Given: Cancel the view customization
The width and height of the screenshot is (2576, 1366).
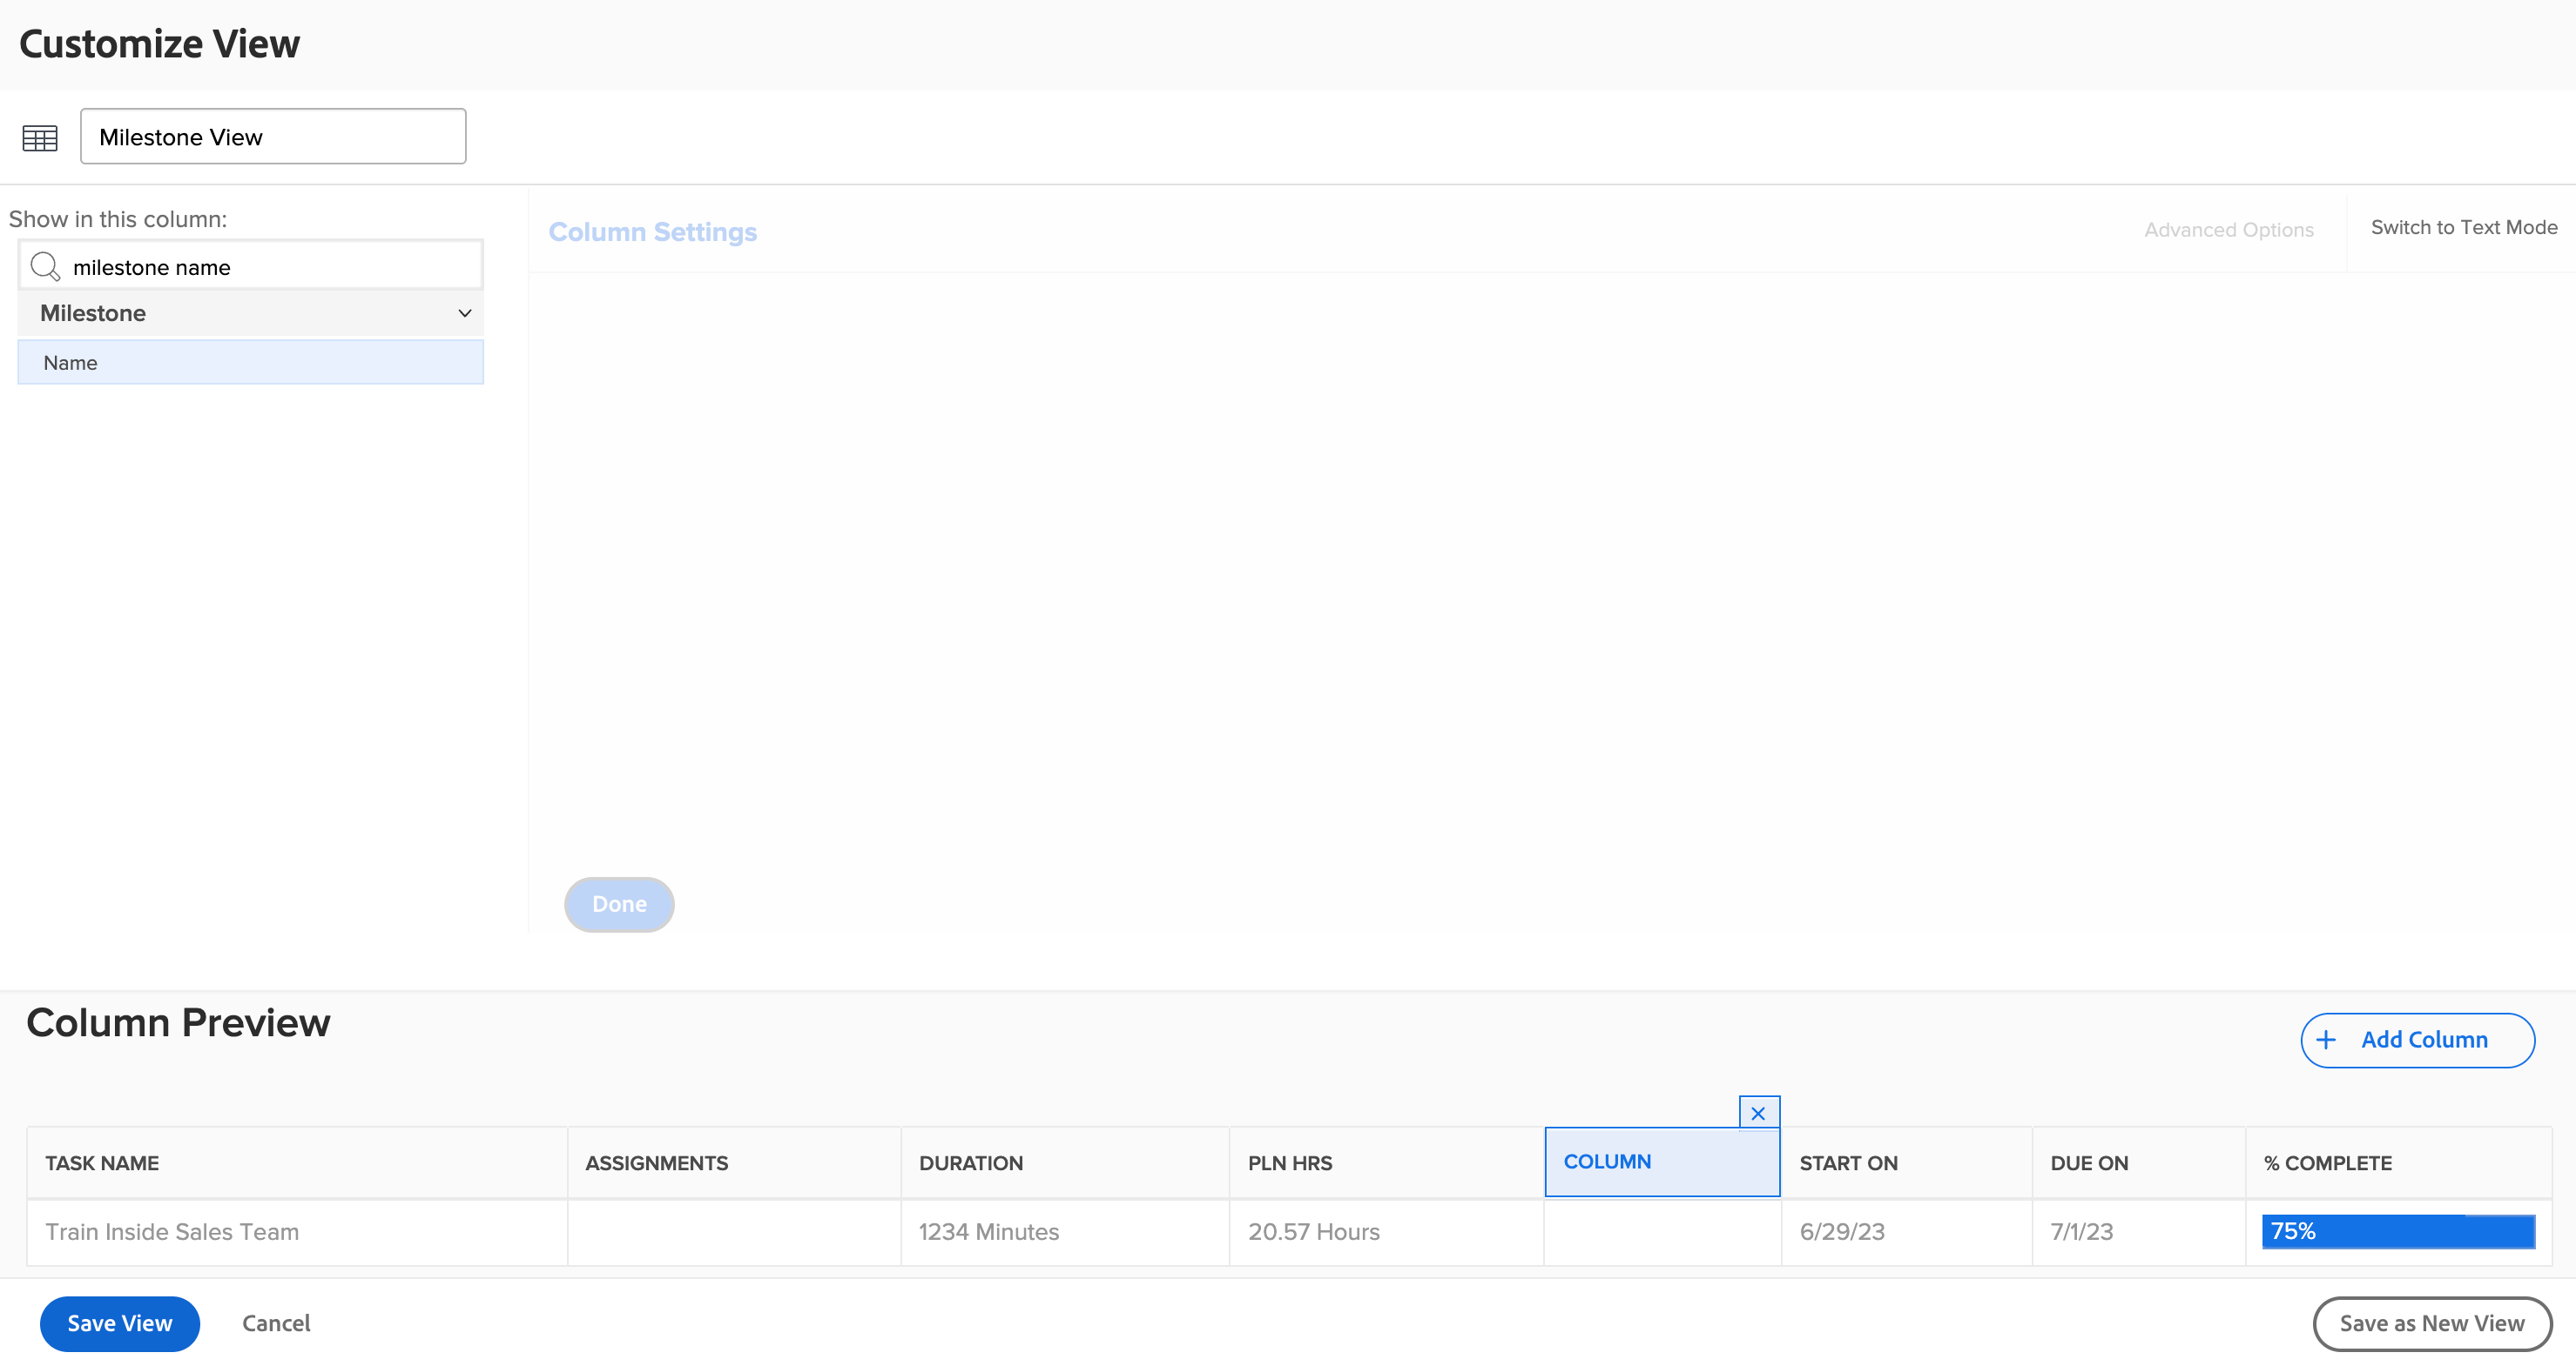Looking at the screenshot, I should tap(276, 1323).
